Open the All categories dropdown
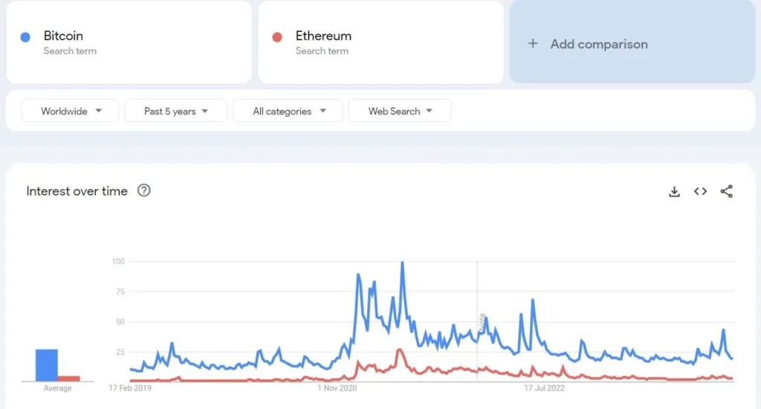 tap(288, 111)
